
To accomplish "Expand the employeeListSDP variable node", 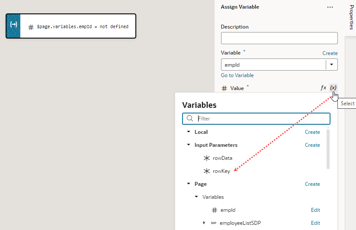I will point(204,223).
